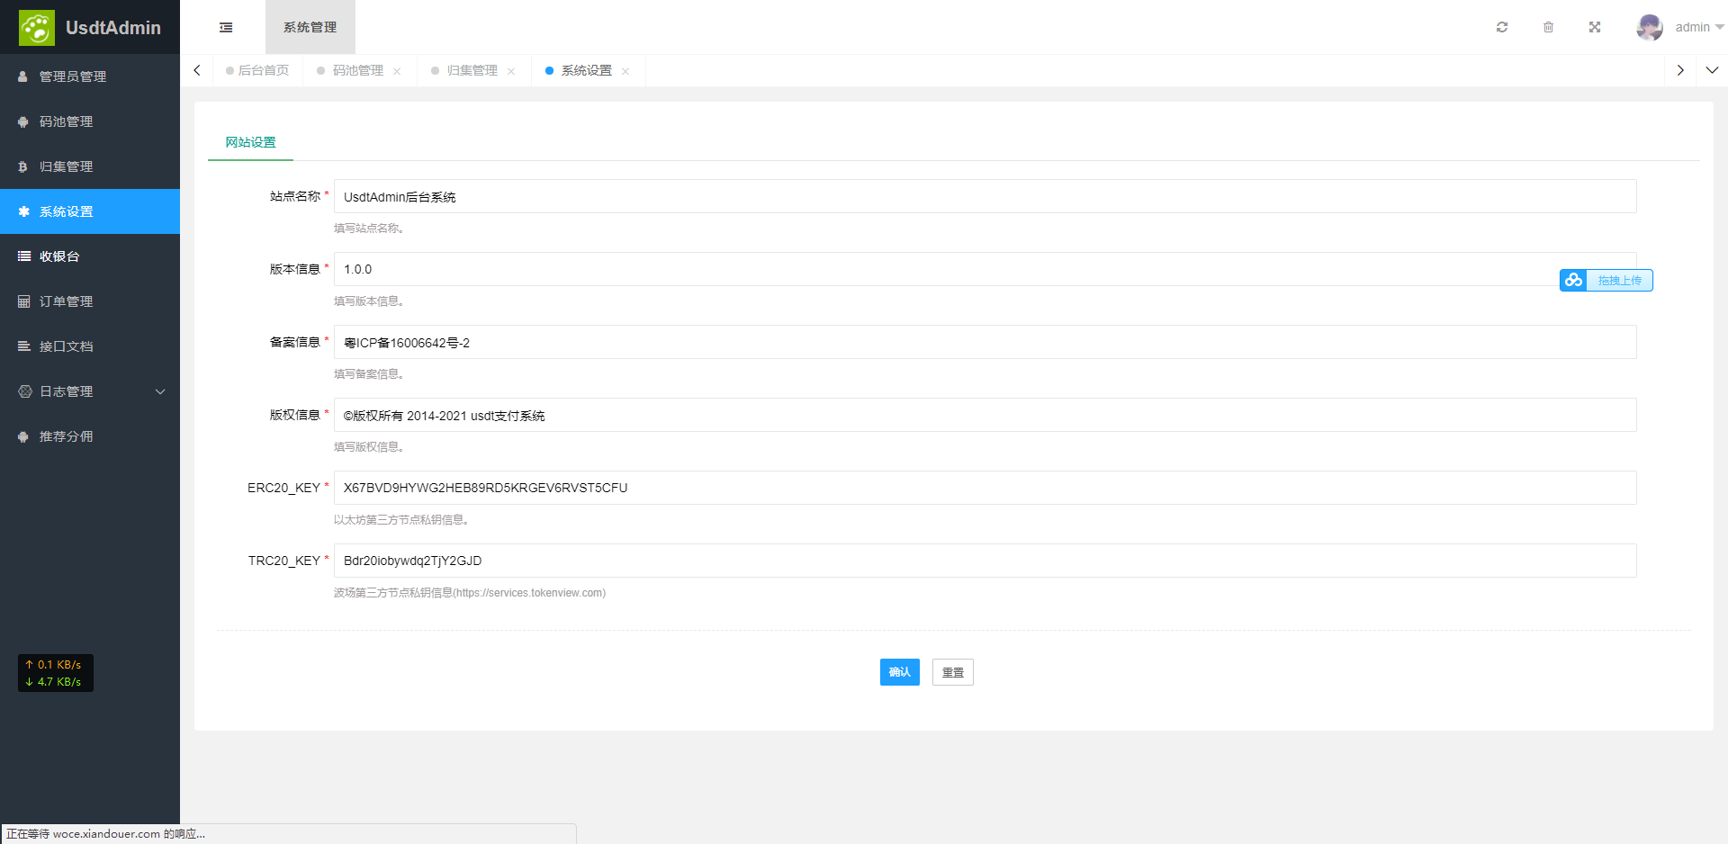Open 管理员管理 menu item
This screenshot has height=844, width=1728.
coord(90,76)
